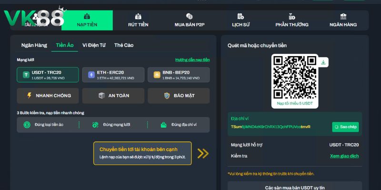Click the wallet address starting with TSum
The width and height of the screenshot is (381, 190).
tap(271, 127)
